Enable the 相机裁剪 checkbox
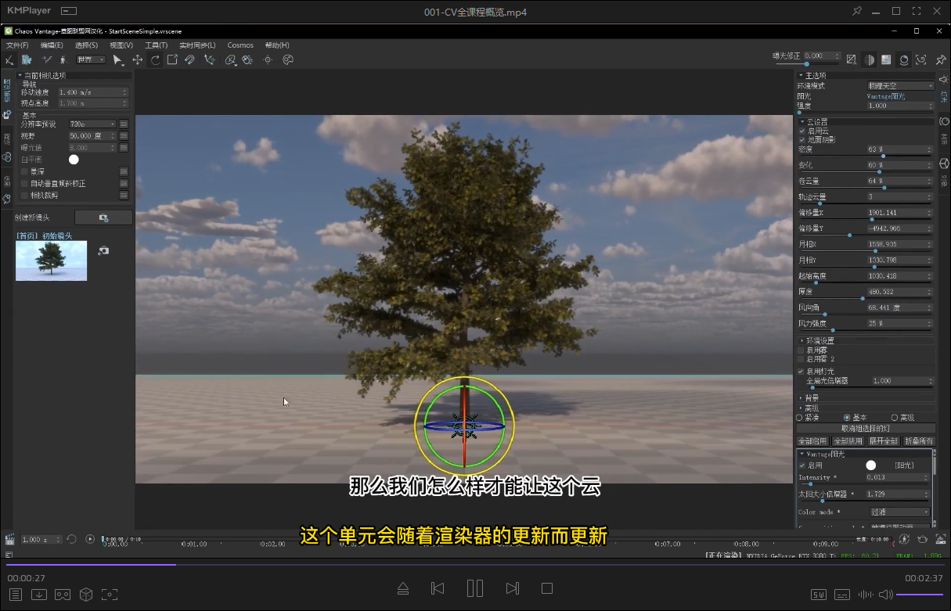951x611 pixels. tap(24, 195)
